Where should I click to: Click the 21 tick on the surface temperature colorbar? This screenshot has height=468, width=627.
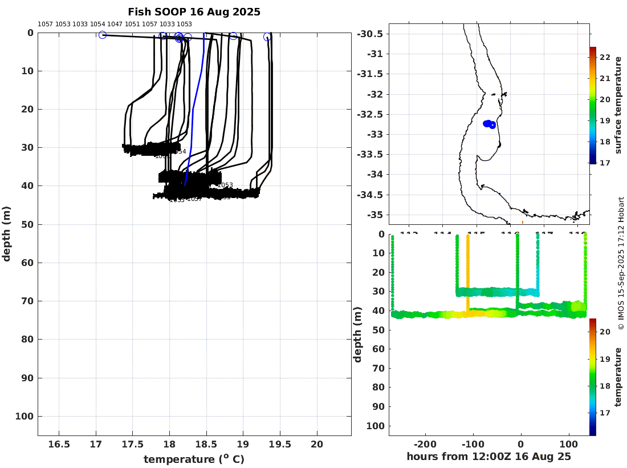coord(605,78)
